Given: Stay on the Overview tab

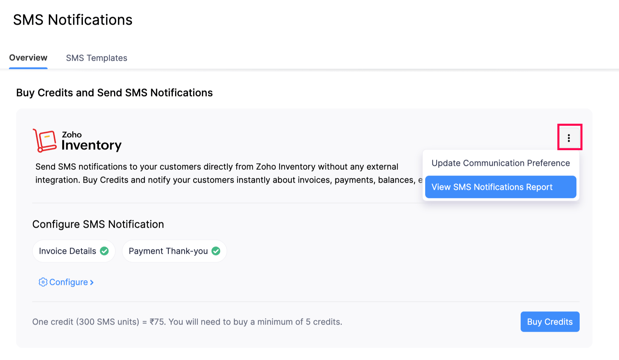Looking at the screenshot, I should [28, 58].
